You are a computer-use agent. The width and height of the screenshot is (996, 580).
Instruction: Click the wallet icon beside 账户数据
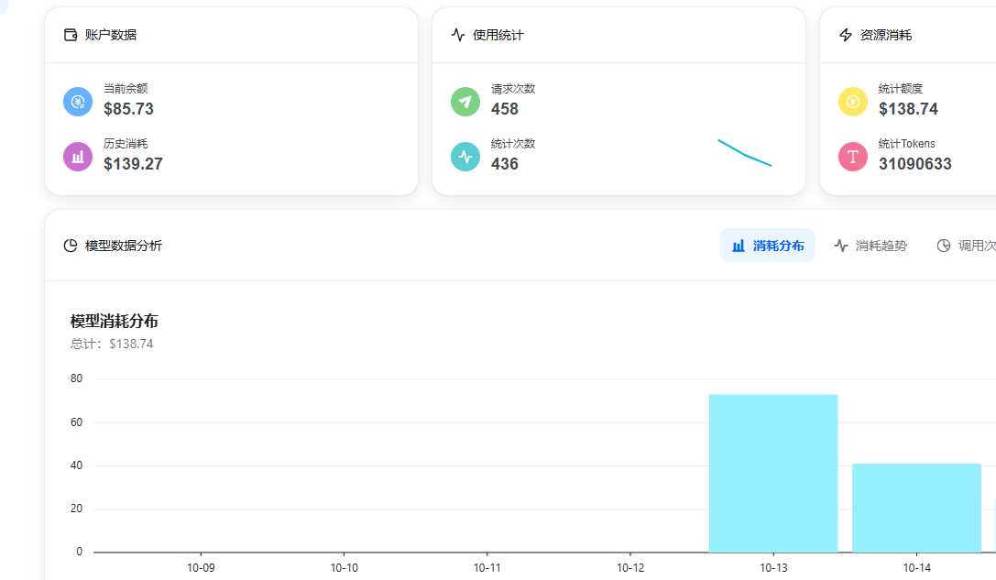pyautogui.click(x=71, y=35)
